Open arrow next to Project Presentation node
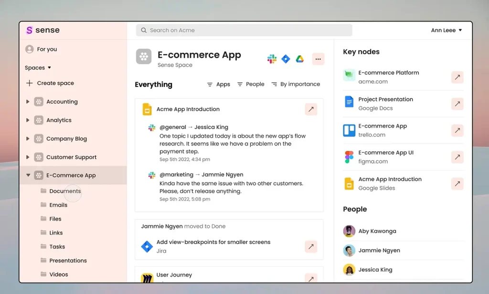 click(x=457, y=104)
